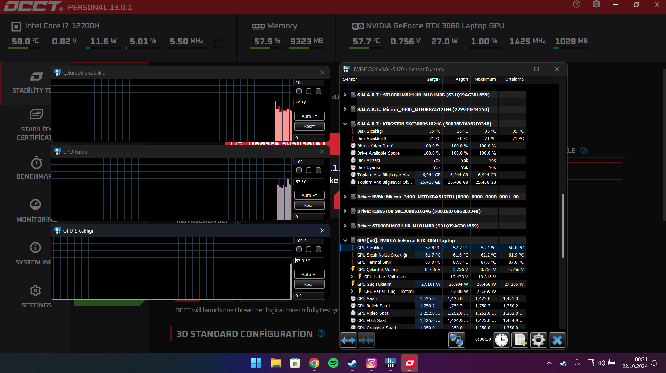Edit max value 100.0 in GPU Sıcaklığı graph
The width and height of the screenshot is (666, 373).
[x=309, y=241]
